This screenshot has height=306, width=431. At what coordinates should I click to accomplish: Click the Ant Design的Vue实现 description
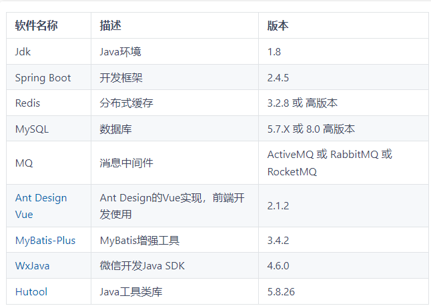tap(175, 206)
